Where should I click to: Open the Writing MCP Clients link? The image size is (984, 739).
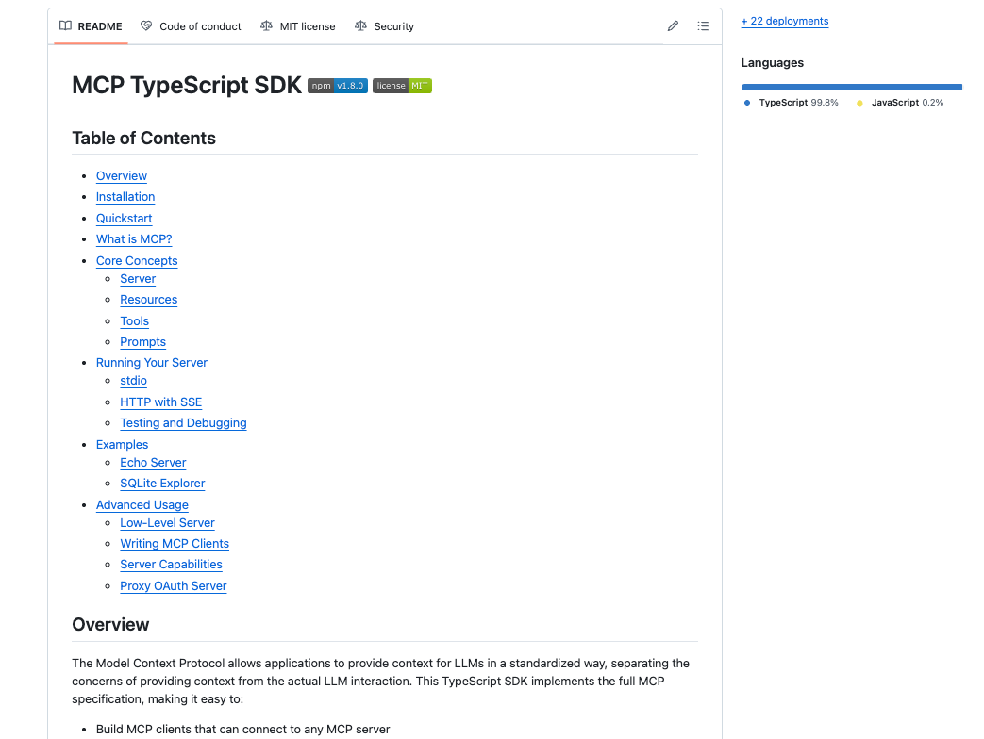pos(174,544)
